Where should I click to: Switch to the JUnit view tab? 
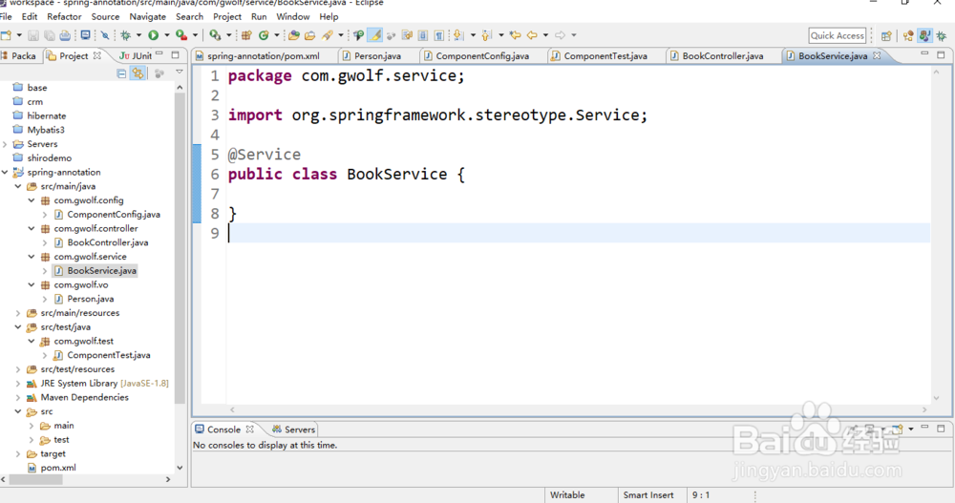(x=136, y=56)
